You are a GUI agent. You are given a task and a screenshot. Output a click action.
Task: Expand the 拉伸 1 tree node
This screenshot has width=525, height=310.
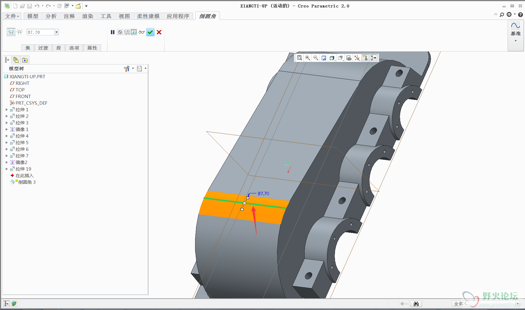[x=7, y=109]
